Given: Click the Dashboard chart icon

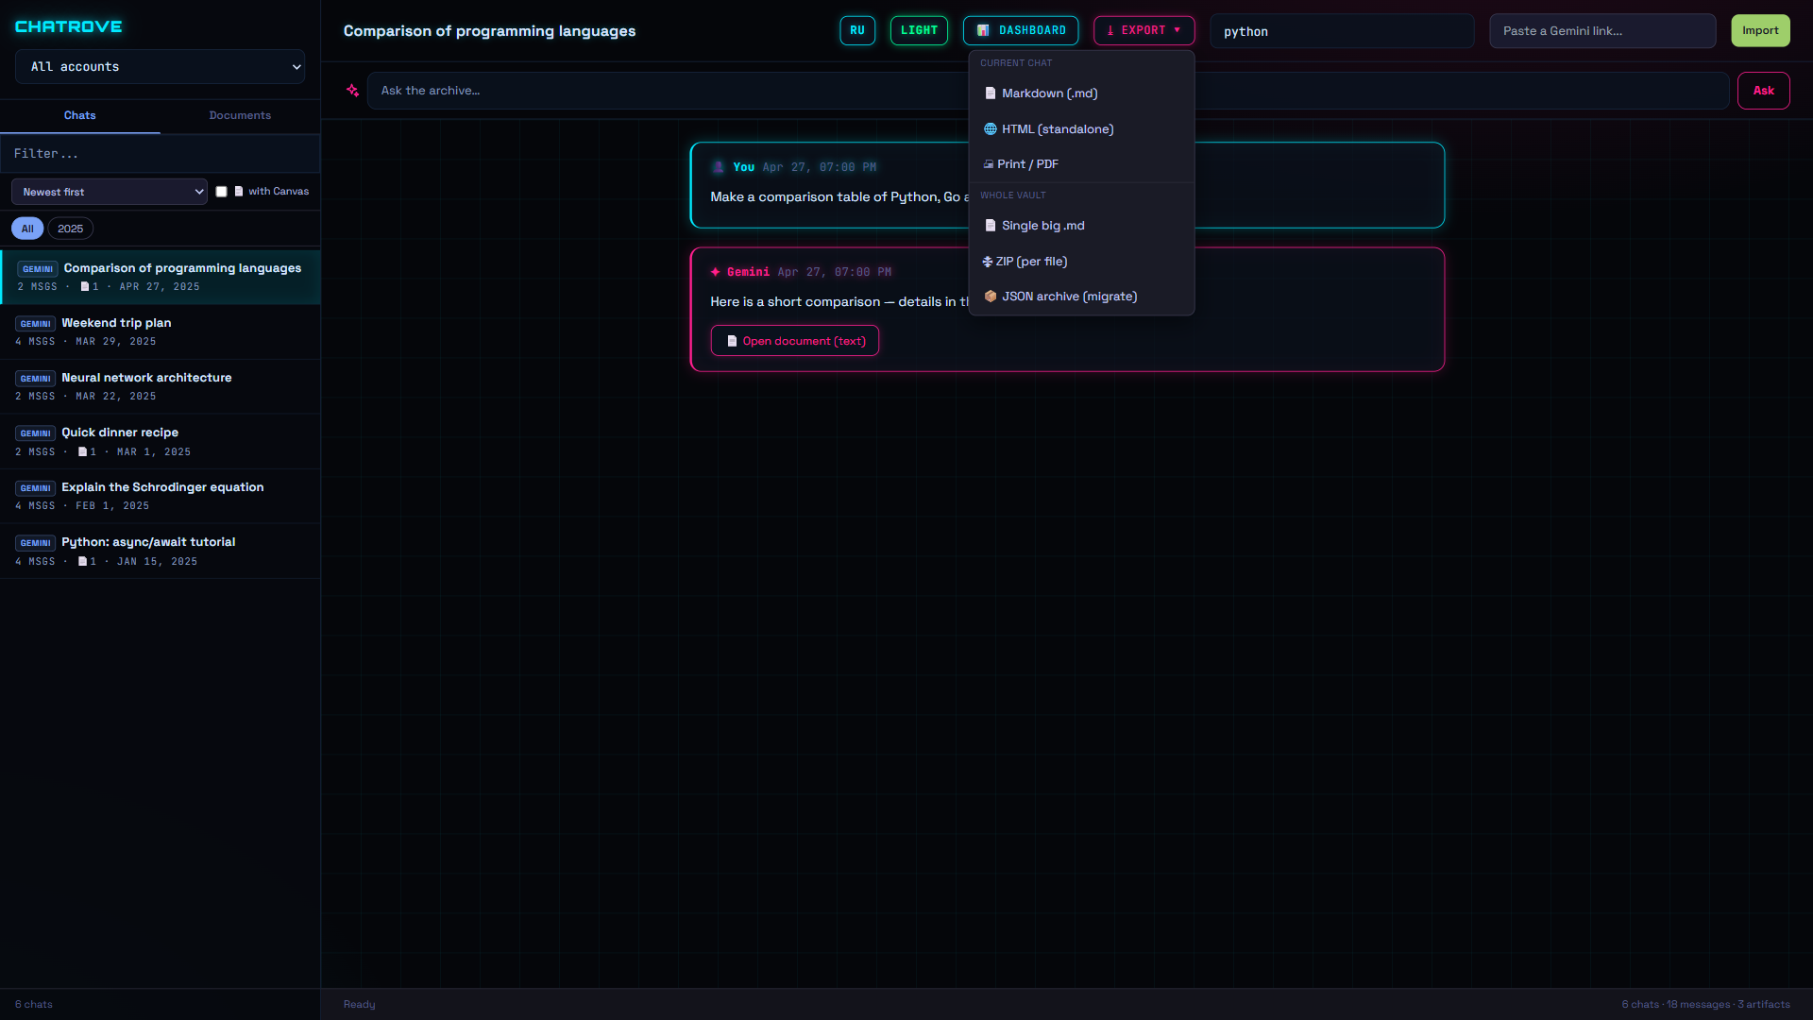Looking at the screenshot, I should click(x=983, y=30).
